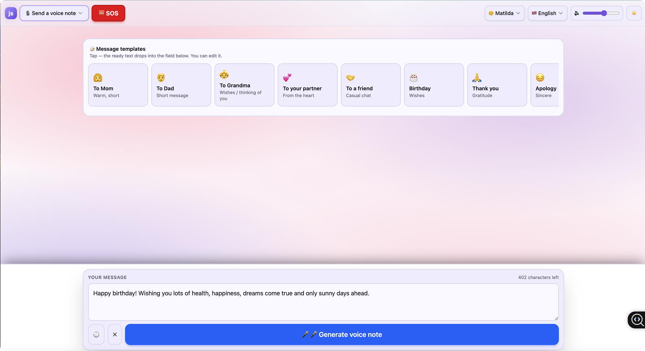Pick the Thank you Gratitude template

click(497, 85)
